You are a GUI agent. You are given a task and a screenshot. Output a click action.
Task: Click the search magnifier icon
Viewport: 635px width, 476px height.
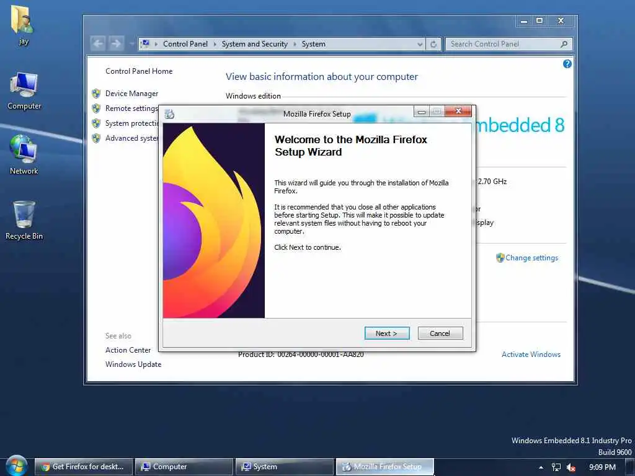pyautogui.click(x=564, y=44)
